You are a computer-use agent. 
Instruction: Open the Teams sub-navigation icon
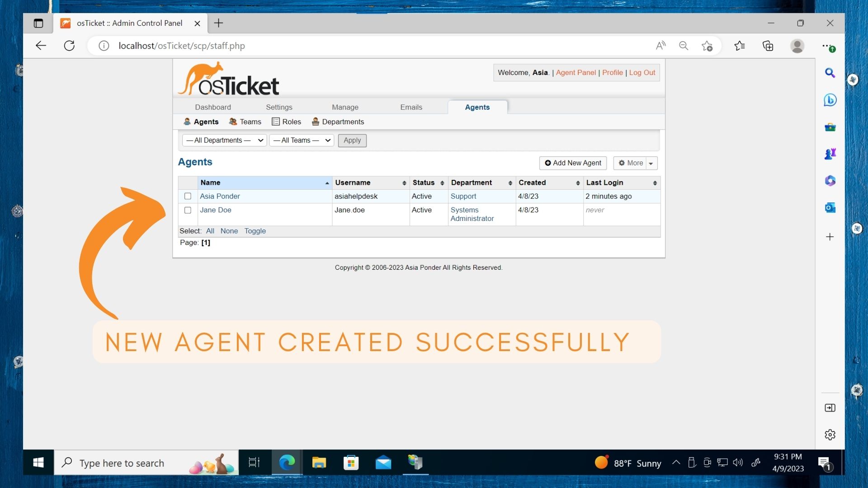tap(233, 122)
